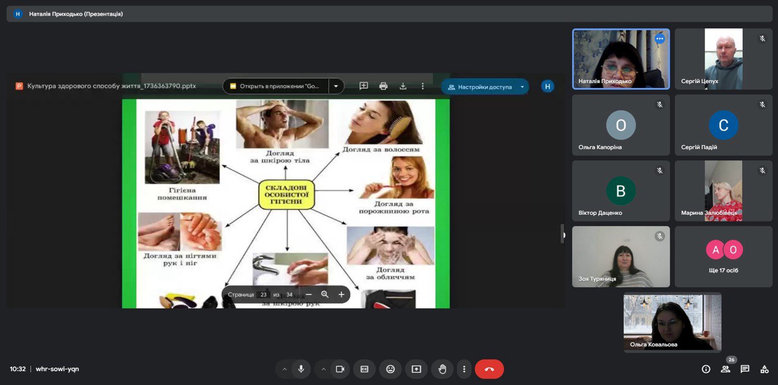Click the present screen icon
778x385 pixels.
416,369
